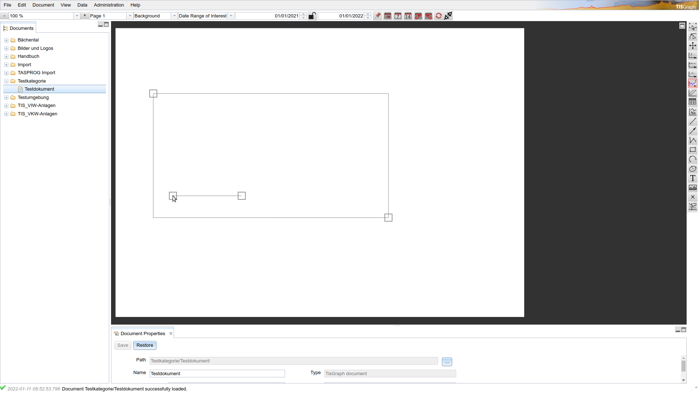This screenshot has width=699, height=393.
Task: Select the table insert tool
Action: [692, 102]
